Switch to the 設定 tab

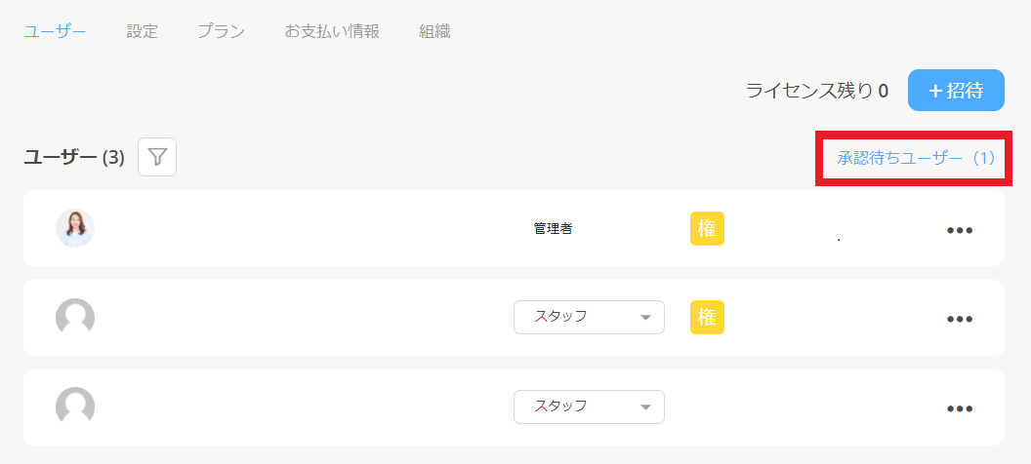(x=142, y=31)
